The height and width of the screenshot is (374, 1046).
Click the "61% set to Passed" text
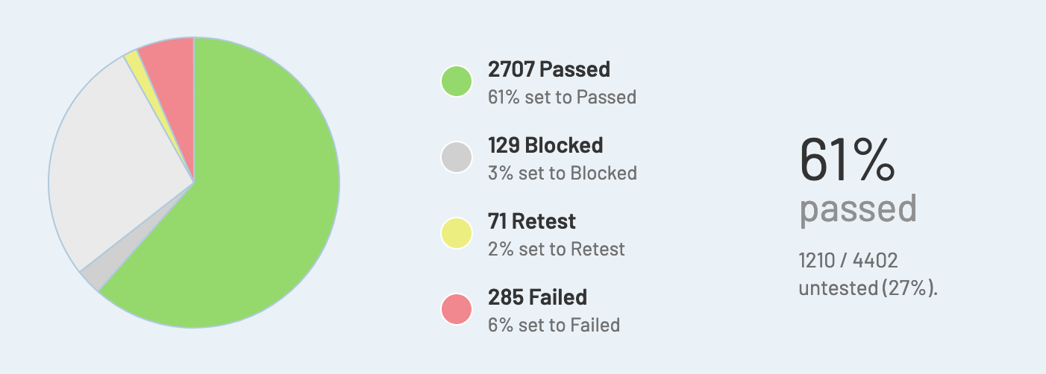(562, 97)
